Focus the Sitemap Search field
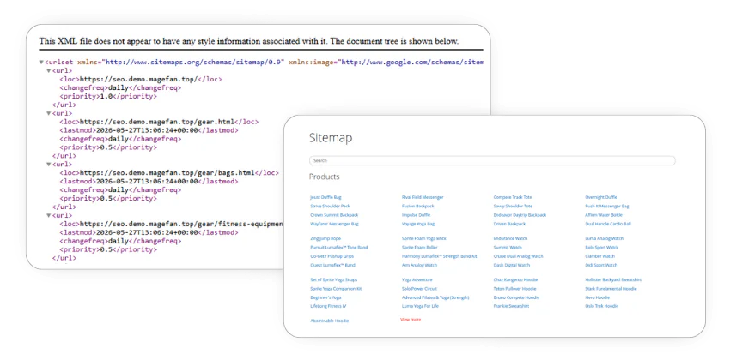The height and width of the screenshot is (360, 730). pyautogui.click(x=492, y=161)
